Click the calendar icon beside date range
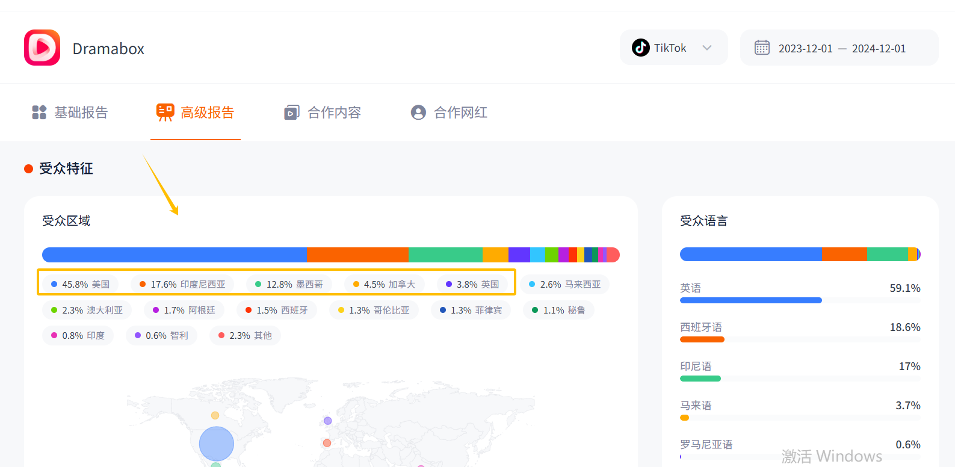This screenshot has height=467, width=955. click(x=762, y=48)
